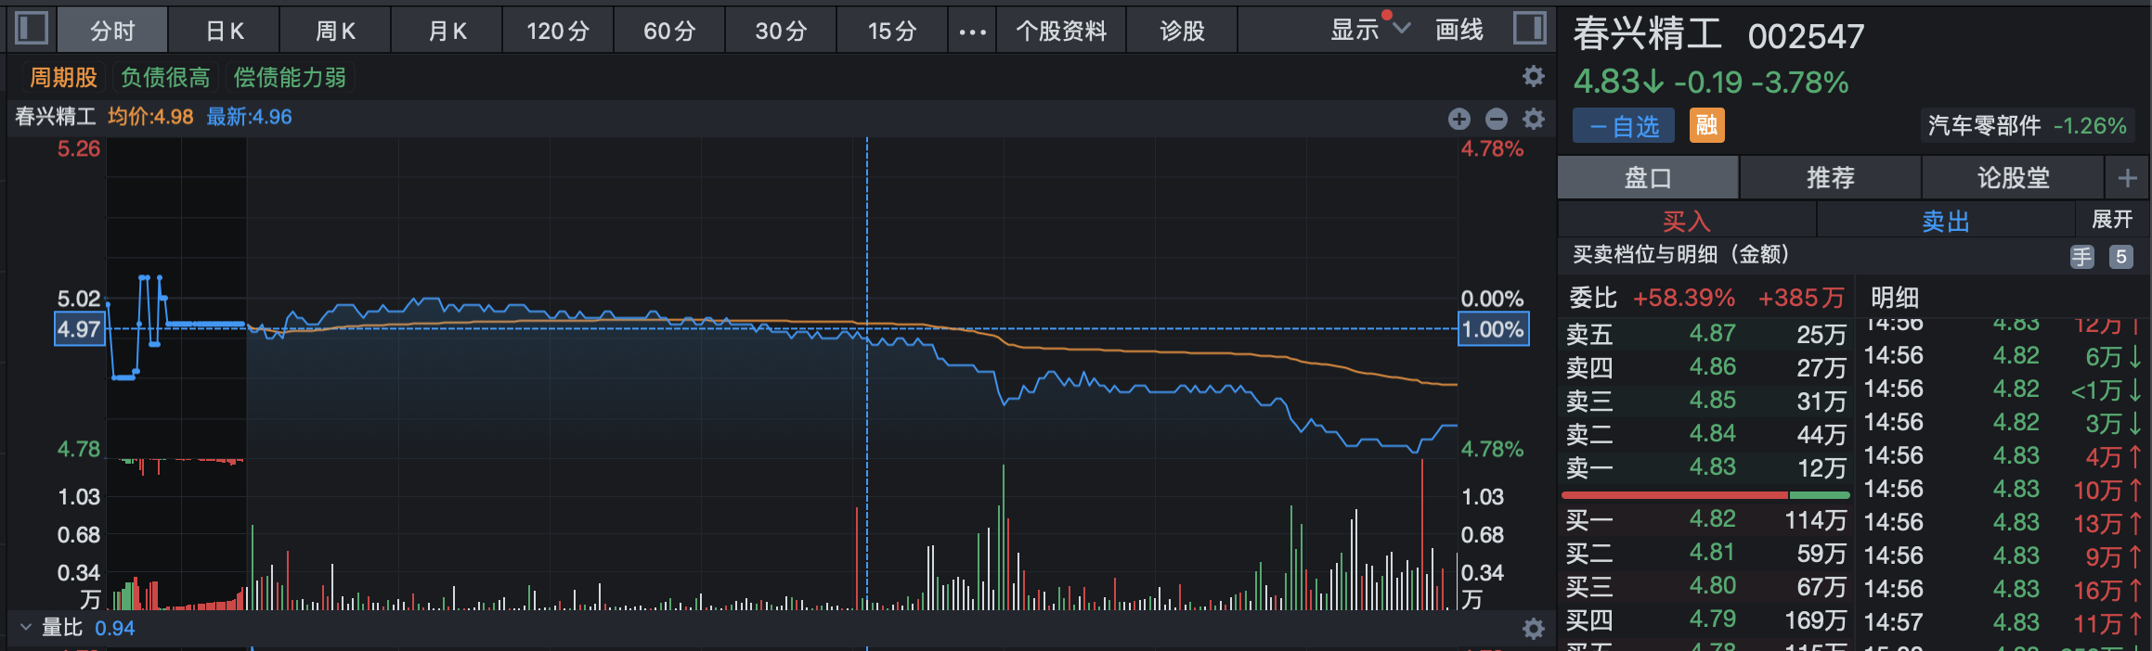The height and width of the screenshot is (651, 2152).
Task: Click the 买入 buy button
Action: pos(1686,221)
